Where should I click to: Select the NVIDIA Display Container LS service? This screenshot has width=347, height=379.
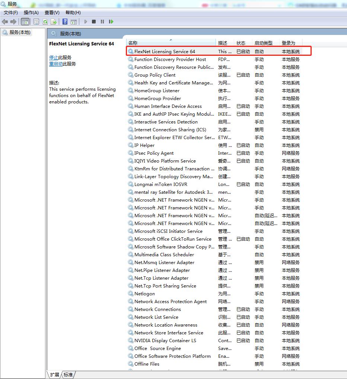[165, 340]
